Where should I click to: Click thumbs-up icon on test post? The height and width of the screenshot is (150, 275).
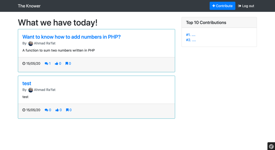57,110
